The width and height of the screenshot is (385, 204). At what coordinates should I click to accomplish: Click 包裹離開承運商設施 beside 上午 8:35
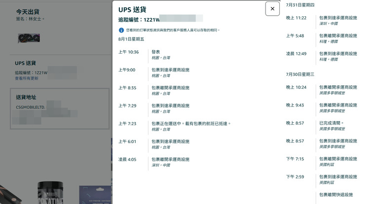click(170, 88)
